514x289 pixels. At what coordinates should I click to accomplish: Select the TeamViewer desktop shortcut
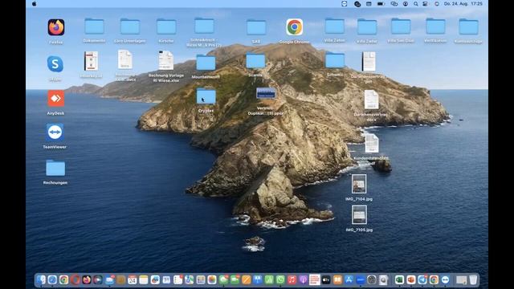pyautogui.click(x=55, y=132)
